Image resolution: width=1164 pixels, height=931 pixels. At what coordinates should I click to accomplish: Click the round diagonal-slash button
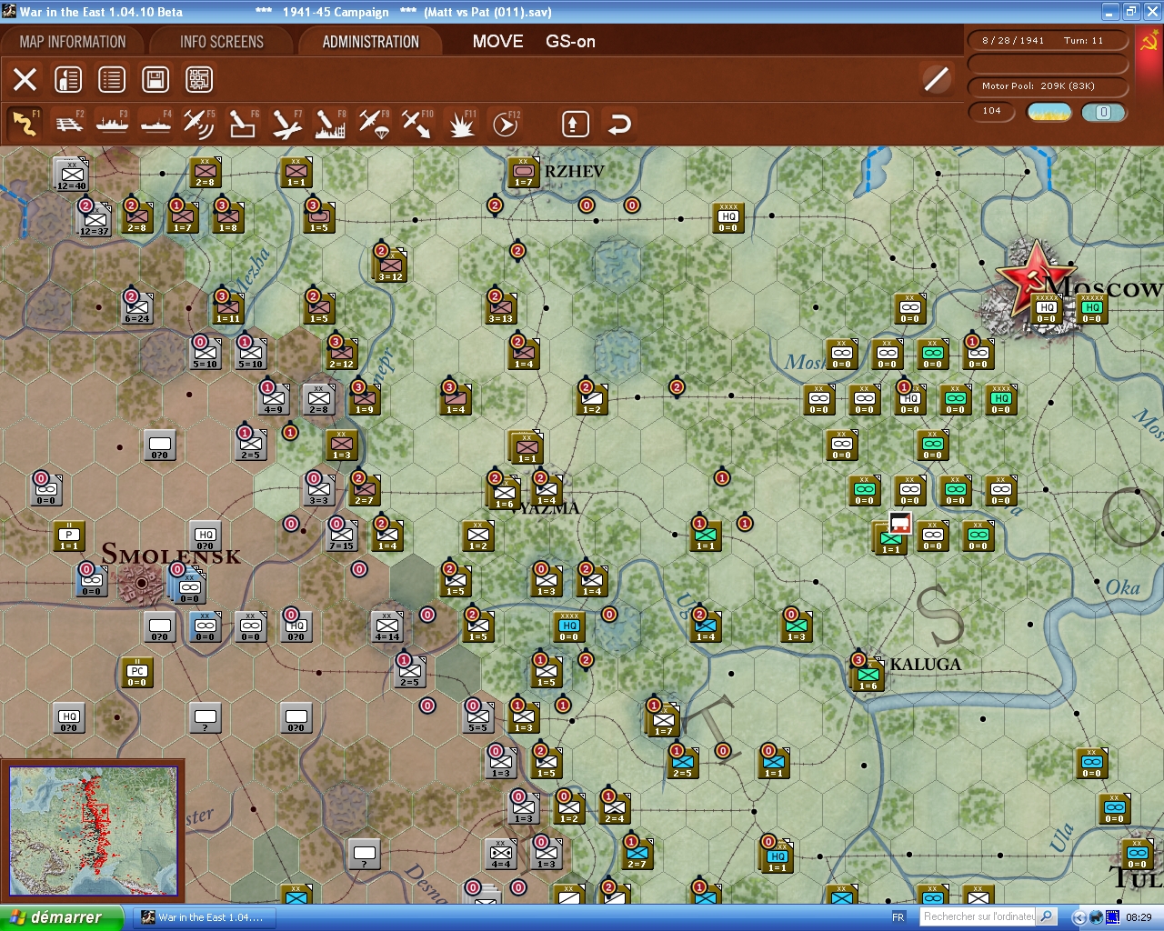(x=936, y=79)
